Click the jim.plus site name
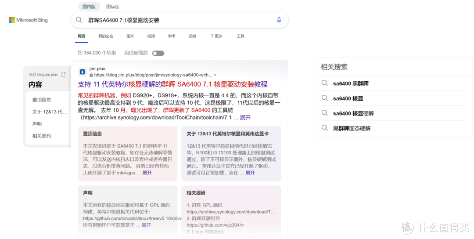The height and width of the screenshot is (239, 474). (97, 69)
